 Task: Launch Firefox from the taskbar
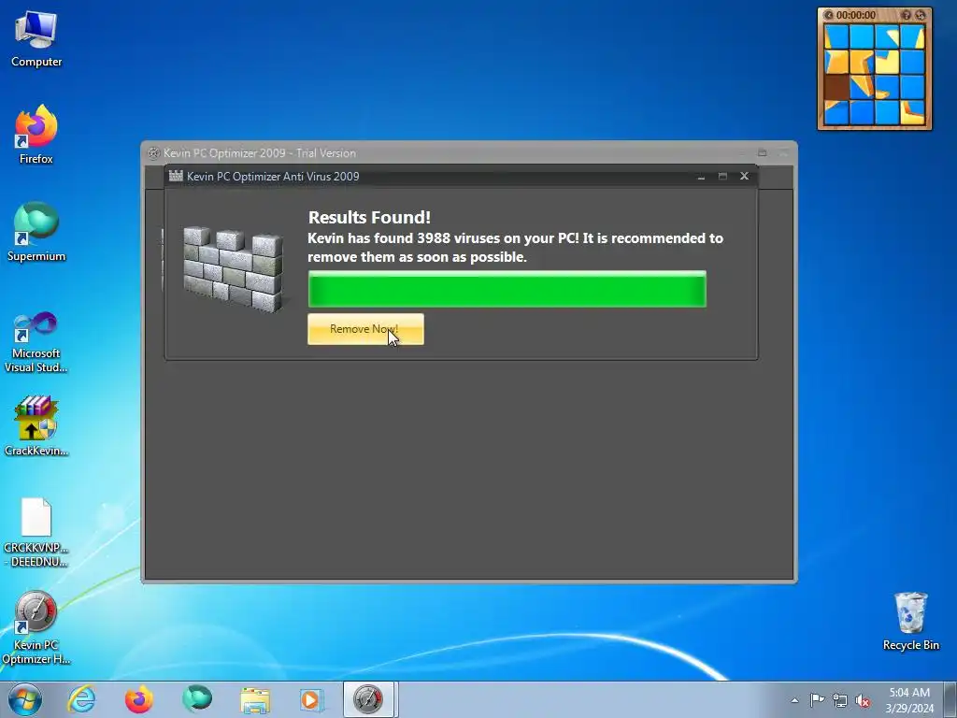pos(139,699)
